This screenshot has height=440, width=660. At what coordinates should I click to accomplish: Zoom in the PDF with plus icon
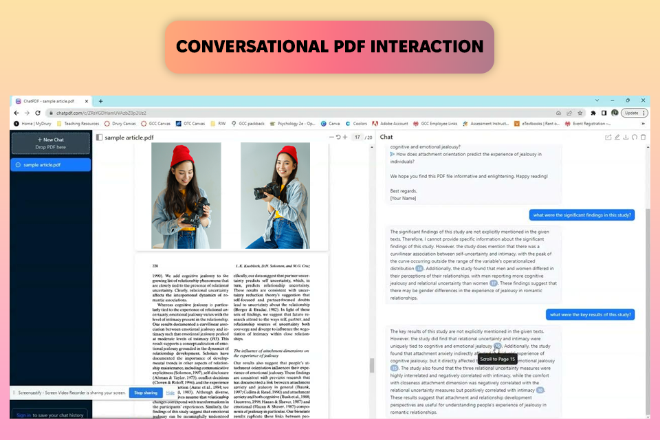345,137
